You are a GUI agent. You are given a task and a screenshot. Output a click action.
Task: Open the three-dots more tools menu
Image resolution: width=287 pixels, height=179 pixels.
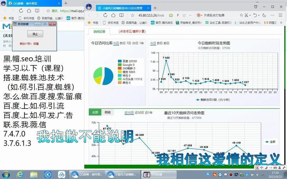pyautogui.click(x=272, y=15)
